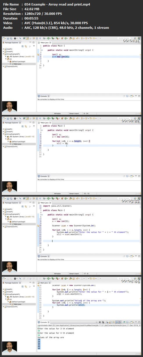
Task: Collapse the ArrayExamplePrj project in the 00:03:33 frame
Action: click(x=3, y=214)
